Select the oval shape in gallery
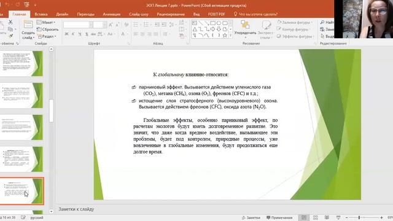This screenshot has height=221, width=393. coord(219,23)
